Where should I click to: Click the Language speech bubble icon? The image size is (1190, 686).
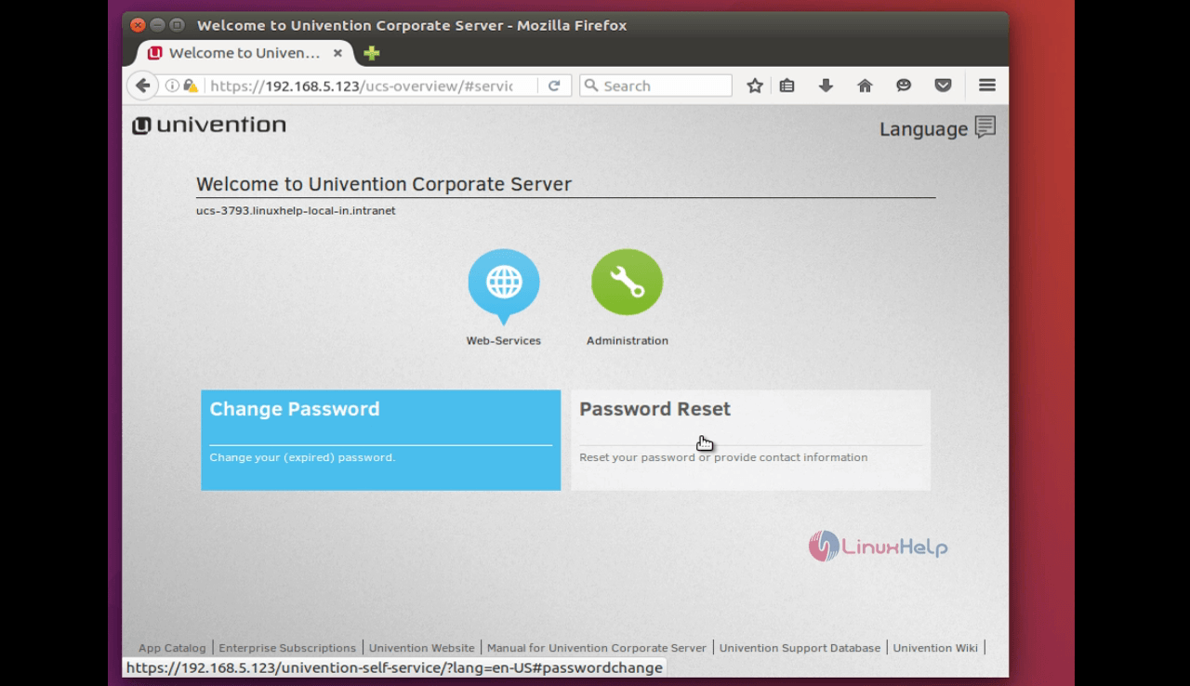tap(985, 127)
